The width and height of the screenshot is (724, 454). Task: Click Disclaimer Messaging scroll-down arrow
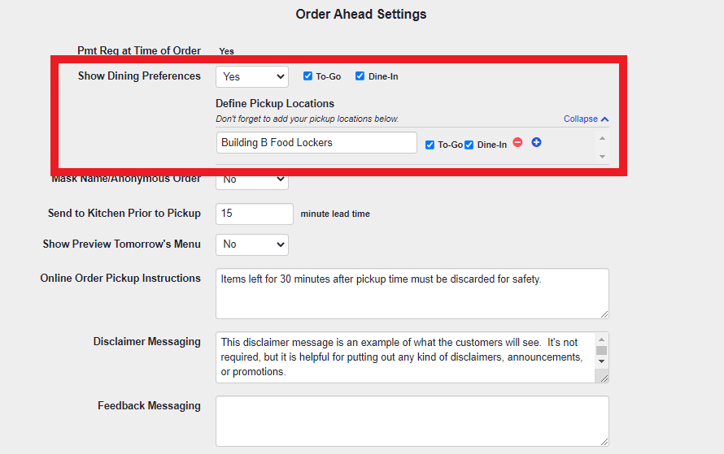601,361
